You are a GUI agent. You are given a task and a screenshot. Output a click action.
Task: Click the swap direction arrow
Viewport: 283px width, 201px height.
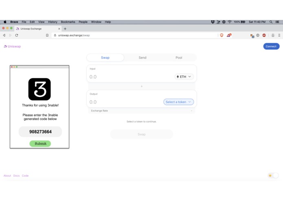click(x=142, y=86)
